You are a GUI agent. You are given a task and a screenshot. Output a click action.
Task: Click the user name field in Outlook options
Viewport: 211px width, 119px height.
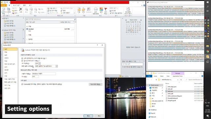[x=44, y=74]
